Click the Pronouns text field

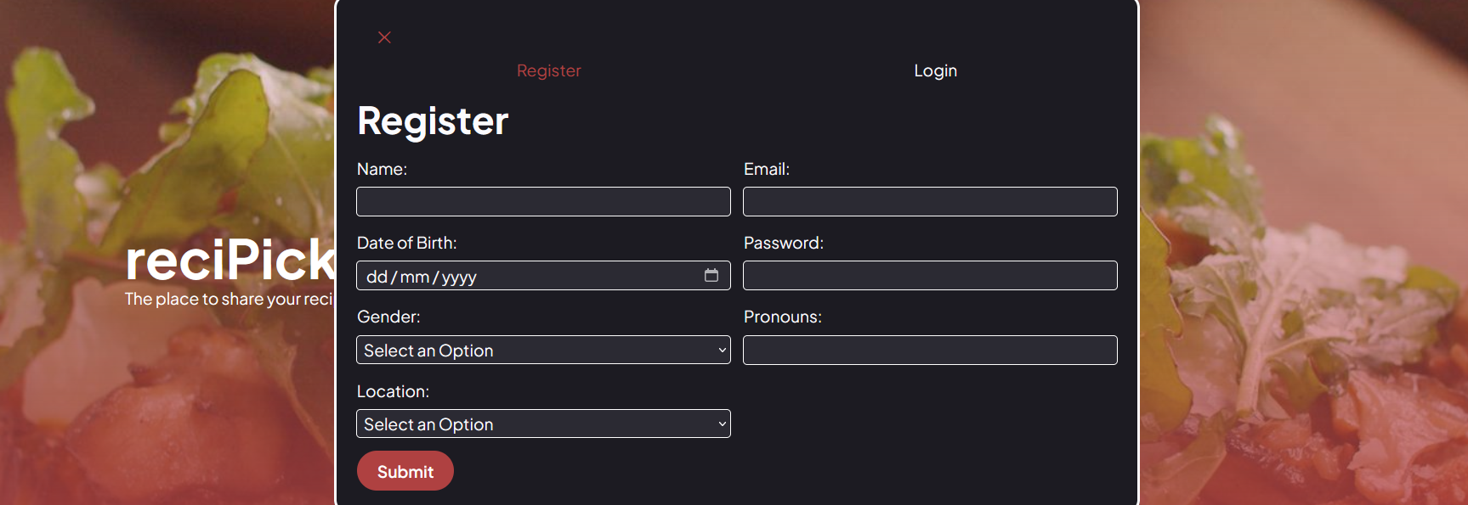click(930, 351)
